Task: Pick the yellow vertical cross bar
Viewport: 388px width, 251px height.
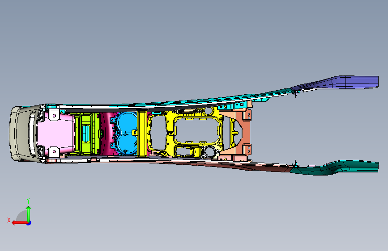Action: tap(142, 134)
